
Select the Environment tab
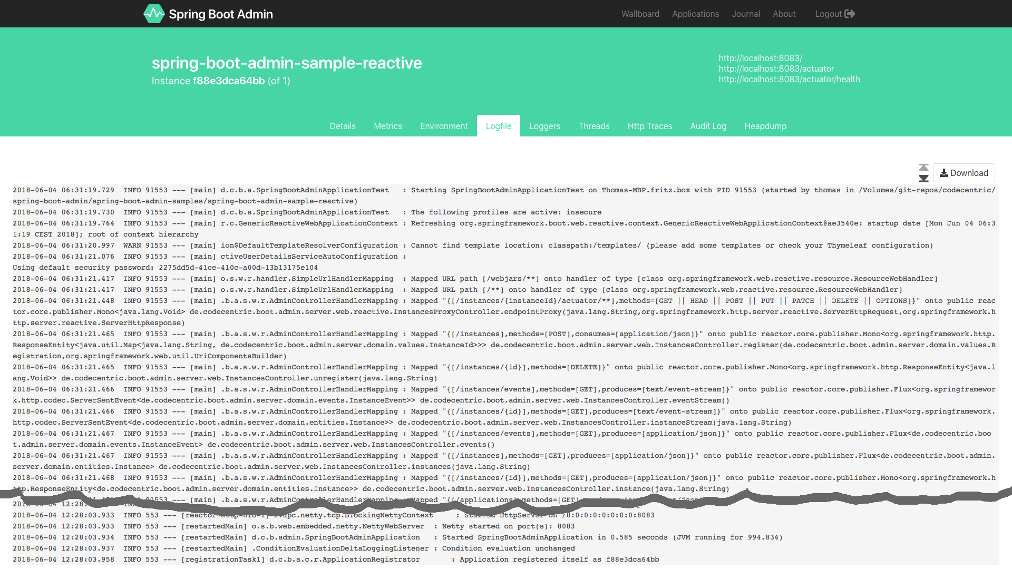pos(443,126)
